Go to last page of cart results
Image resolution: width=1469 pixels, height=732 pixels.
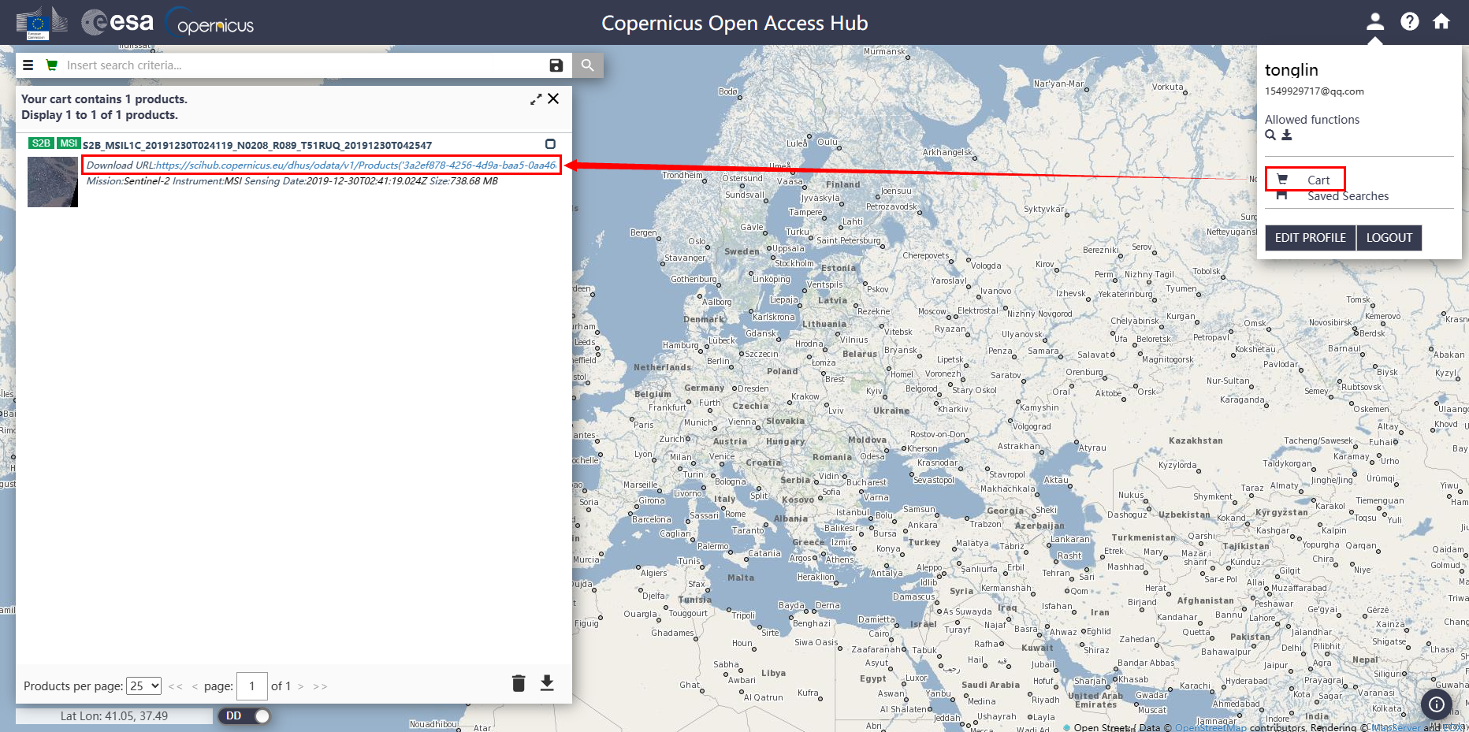(320, 687)
